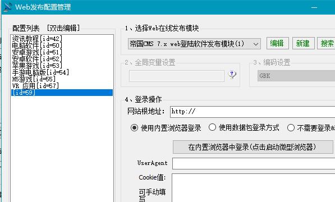Click the 搜索 button
335x202 pixels.
coord(327,43)
